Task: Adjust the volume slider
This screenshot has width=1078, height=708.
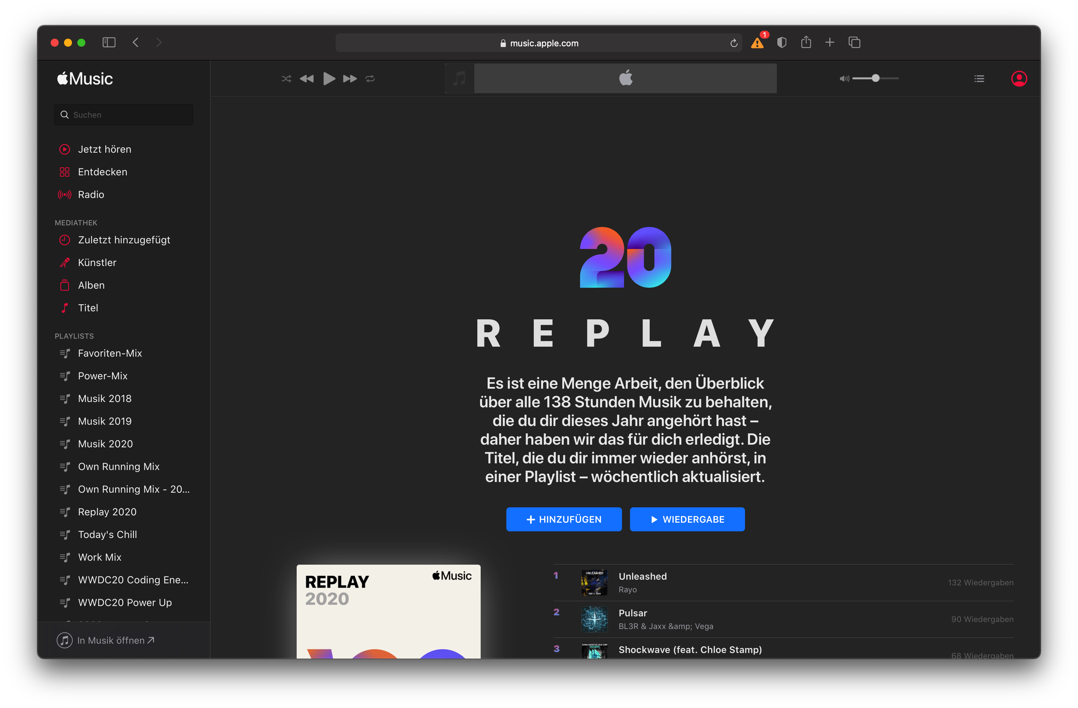Action: click(x=876, y=78)
